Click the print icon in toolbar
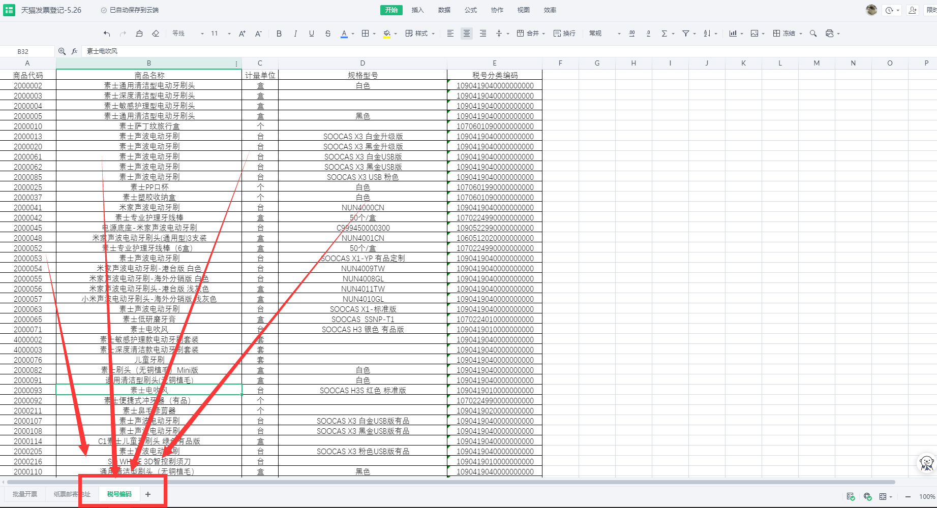The image size is (937, 508). click(x=830, y=34)
